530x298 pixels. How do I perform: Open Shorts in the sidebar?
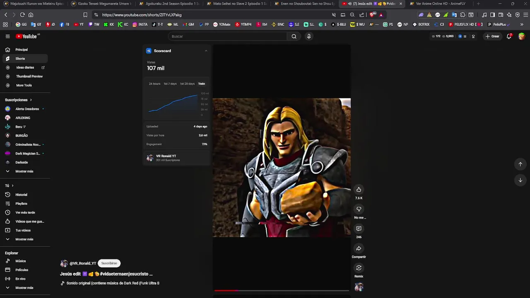pyautogui.click(x=25, y=59)
